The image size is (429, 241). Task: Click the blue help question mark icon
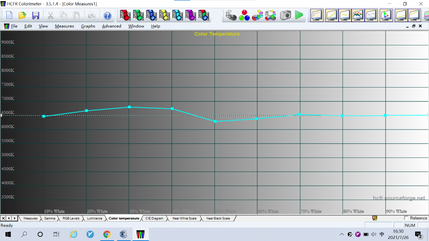pos(107,16)
